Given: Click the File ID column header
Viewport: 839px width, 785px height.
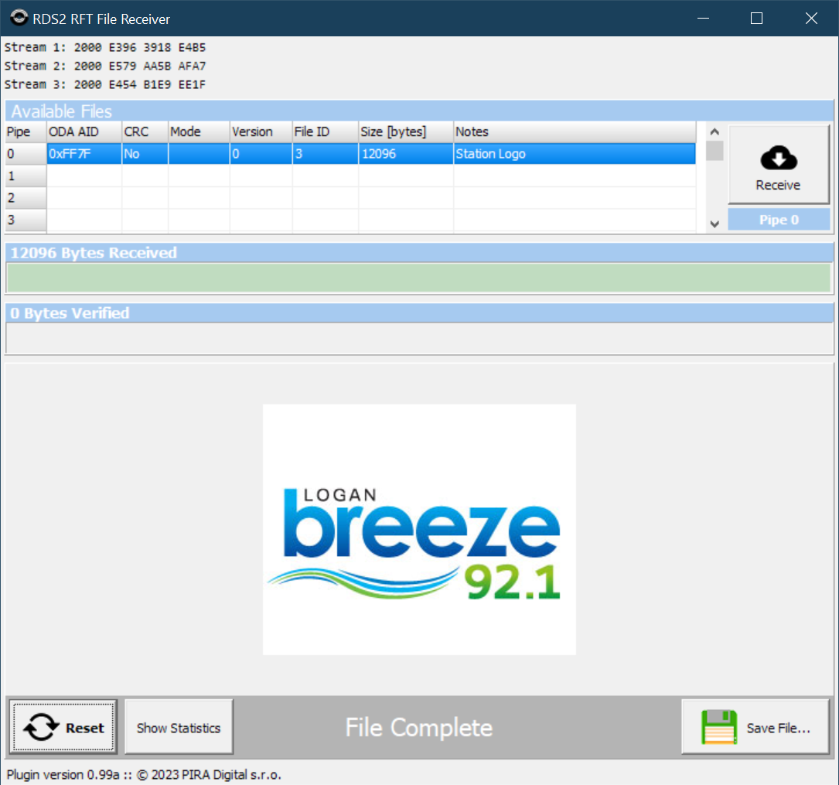Looking at the screenshot, I should (x=325, y=131).
